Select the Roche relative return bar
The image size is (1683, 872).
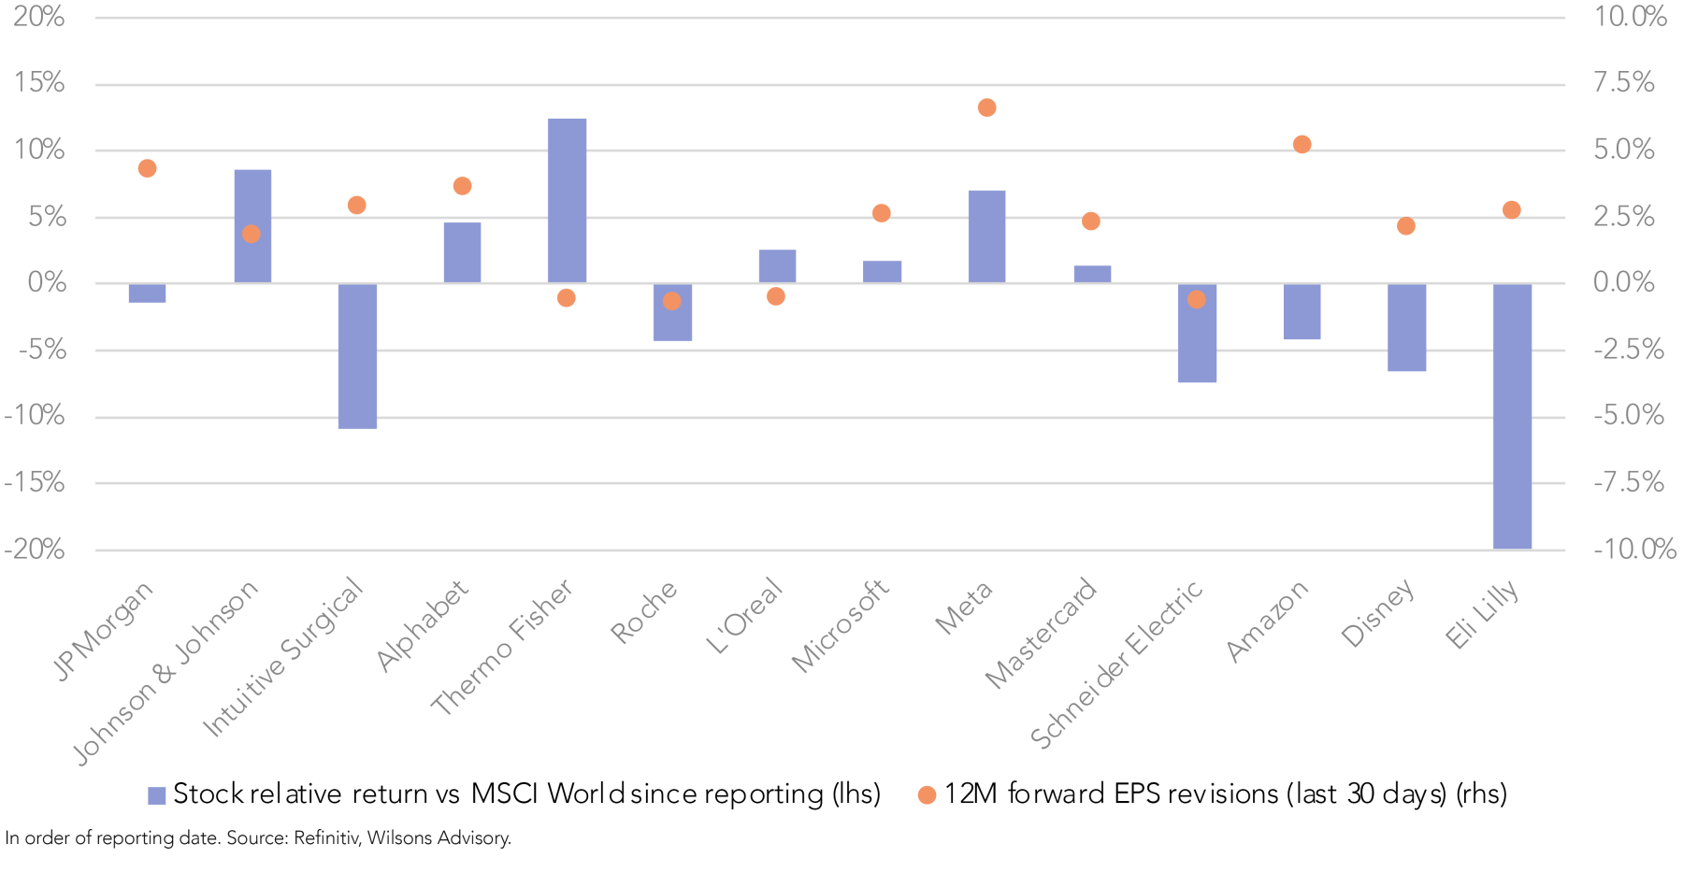(672, 312)
